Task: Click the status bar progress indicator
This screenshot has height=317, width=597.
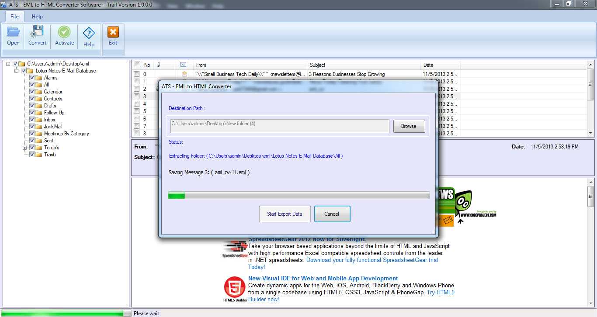Action: 66,313
